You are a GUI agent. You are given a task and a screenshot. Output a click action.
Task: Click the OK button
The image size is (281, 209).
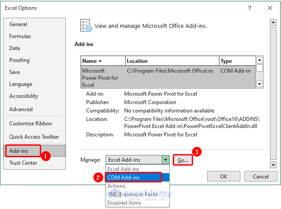224,176
